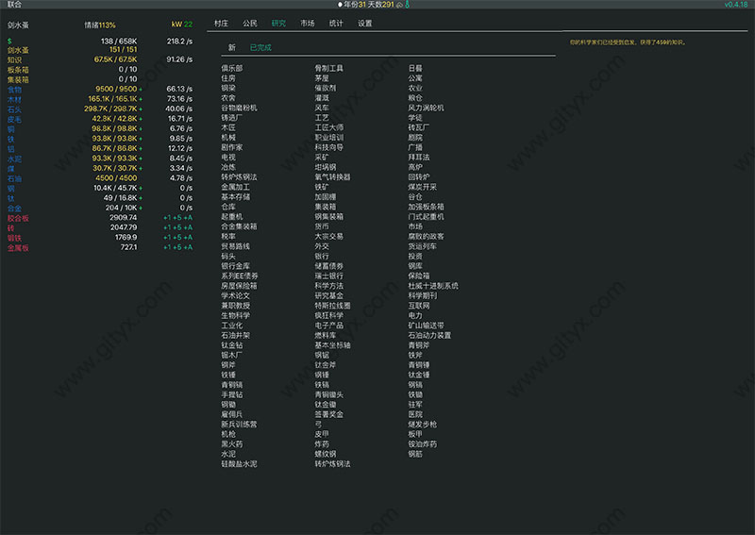This screenshot has height=535, width=755.
Task: Click the plus sign next to 石头
Action: point(142,109)
